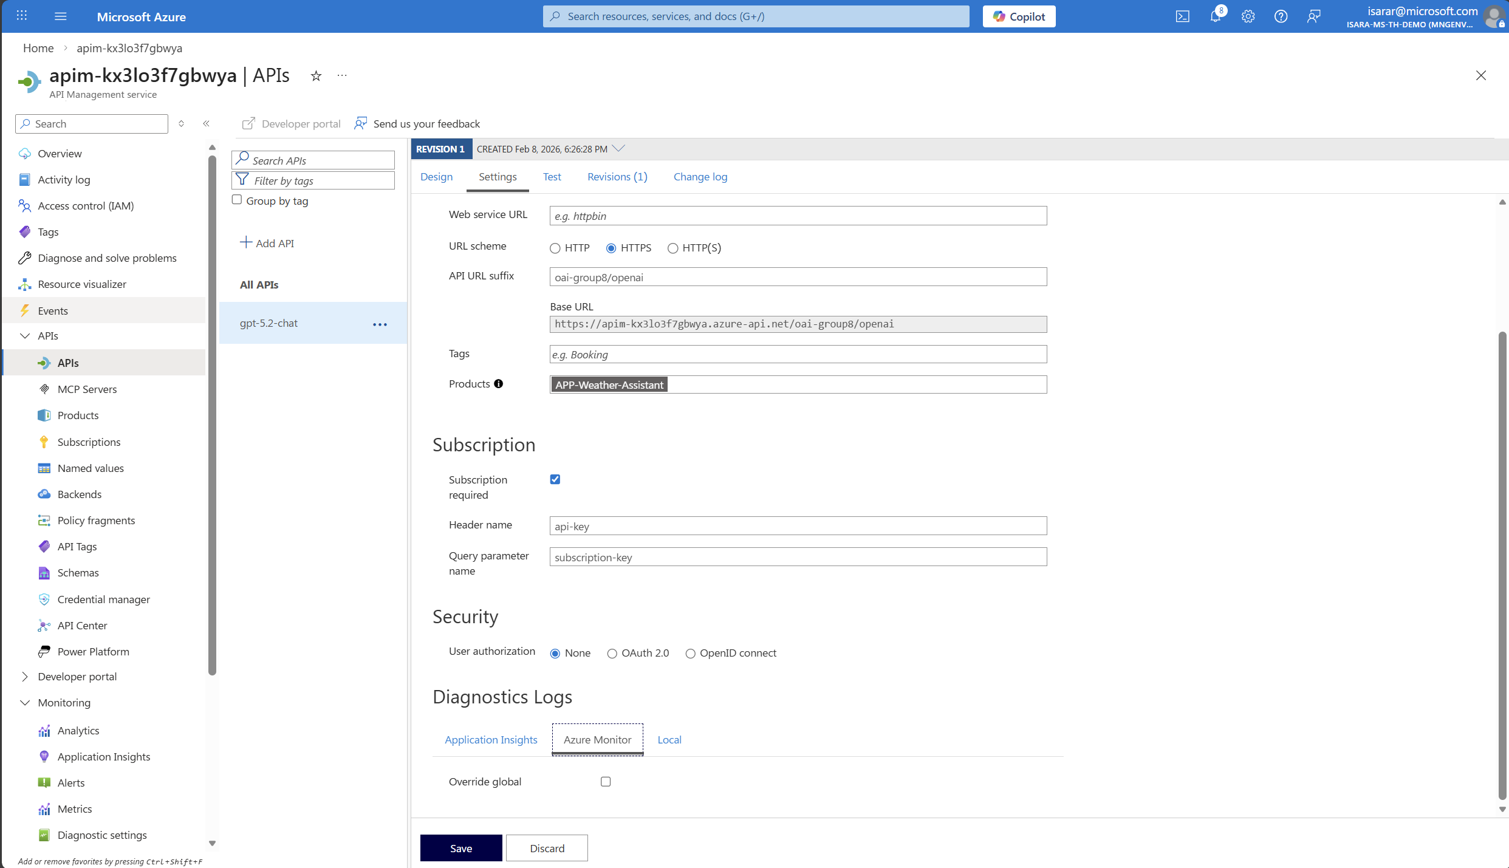Open the Change log tab
The width and height of the screenshot is (1509, 868).
(x=700, y=177)
